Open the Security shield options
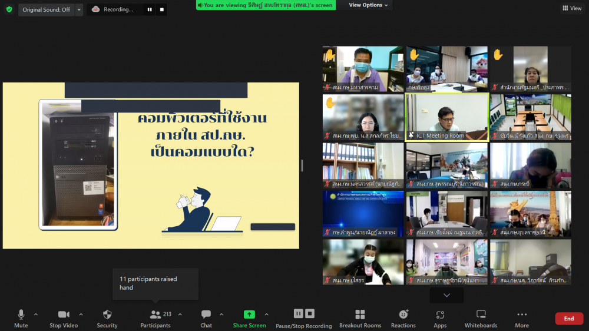 pos(107,318)
